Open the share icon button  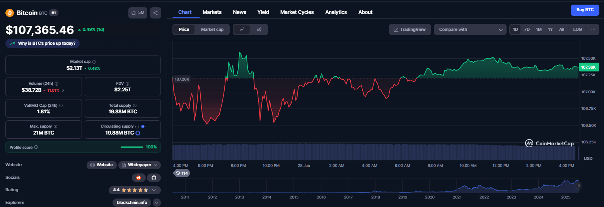tap(155, 13)
